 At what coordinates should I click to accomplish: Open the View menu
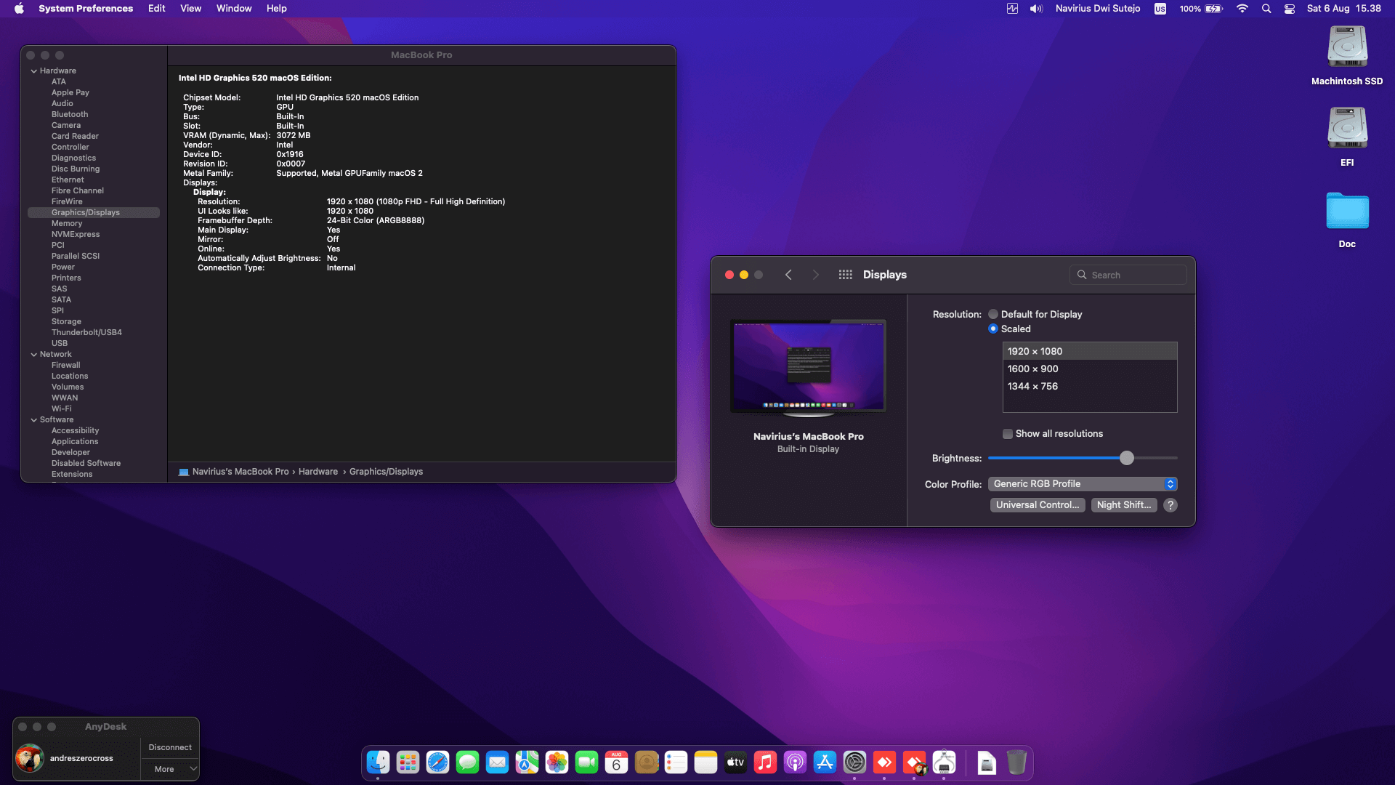(190, 9)
